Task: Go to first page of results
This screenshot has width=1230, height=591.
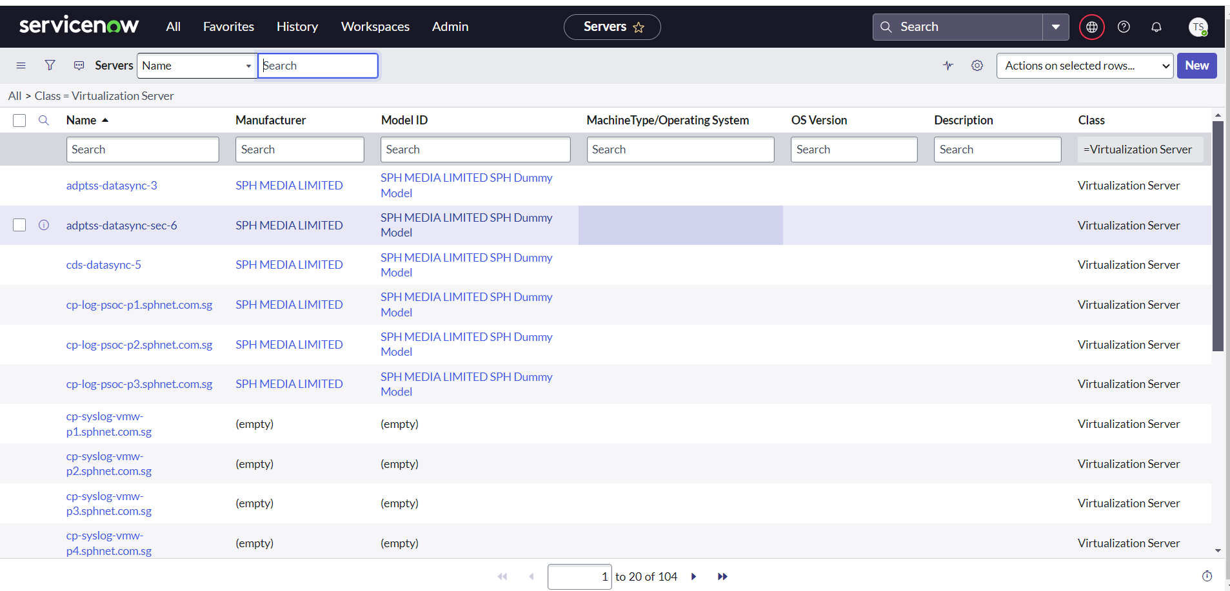Action: pyautogui.click(x=502, y=577)
